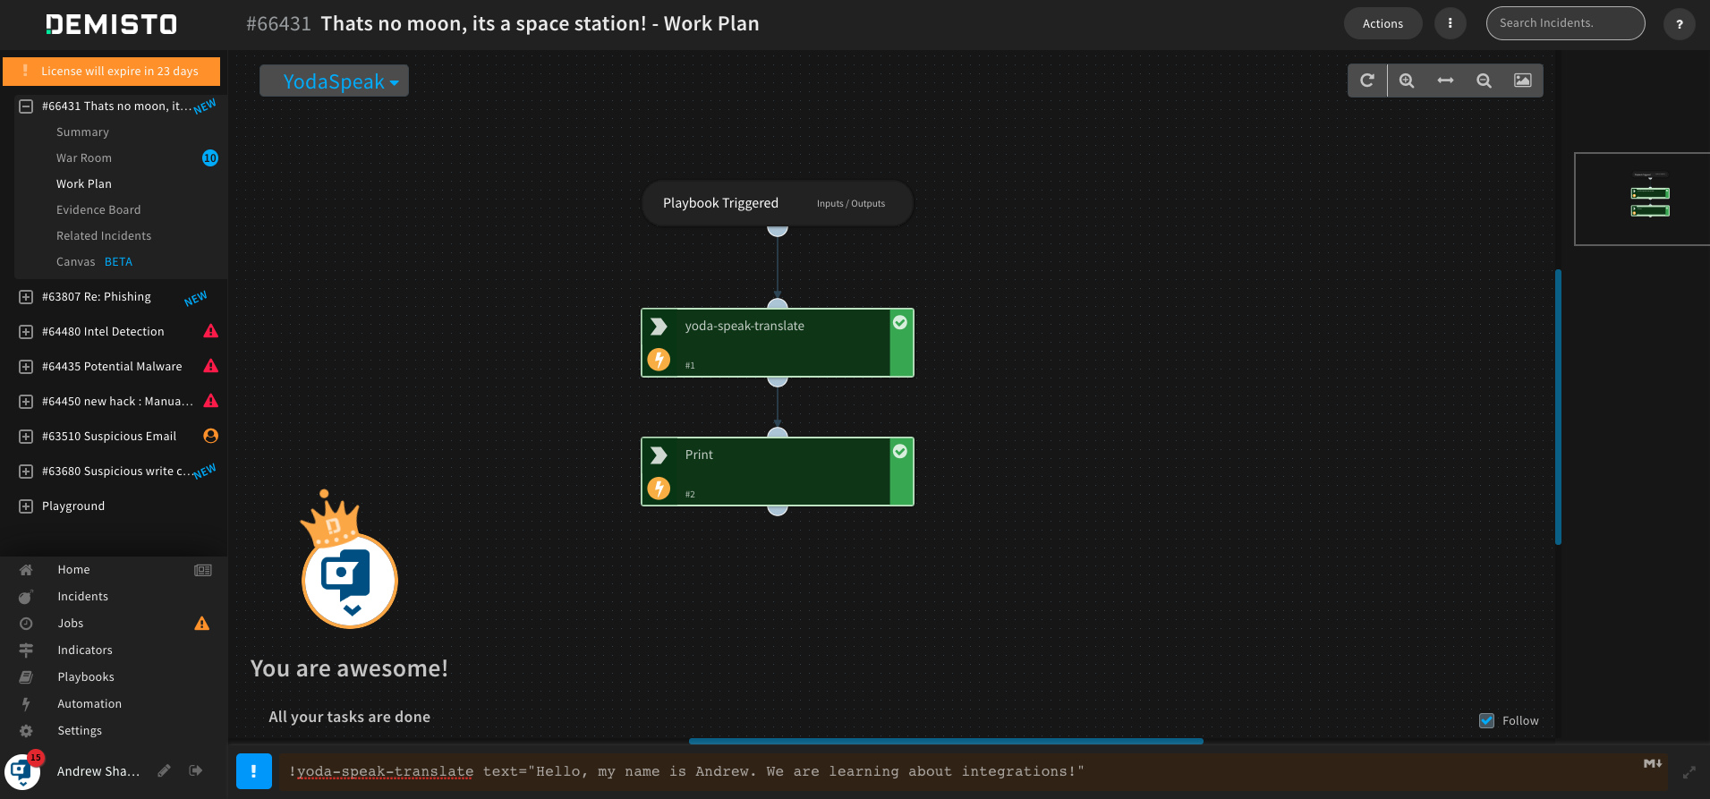The width and height of the screenshot is (1710, 799).
Task: Open the Canvas BETA tab
Action: click(x=94, y=261)
